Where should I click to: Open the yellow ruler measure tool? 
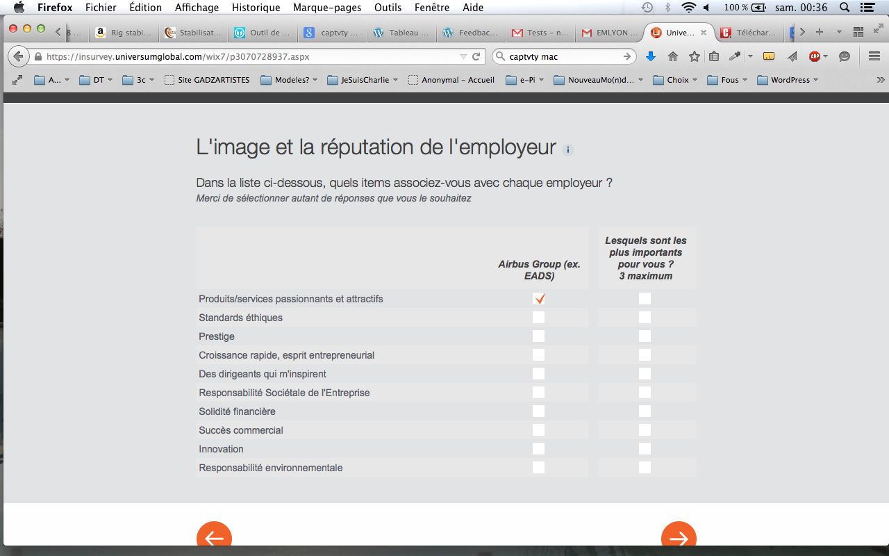coord(769,56)
